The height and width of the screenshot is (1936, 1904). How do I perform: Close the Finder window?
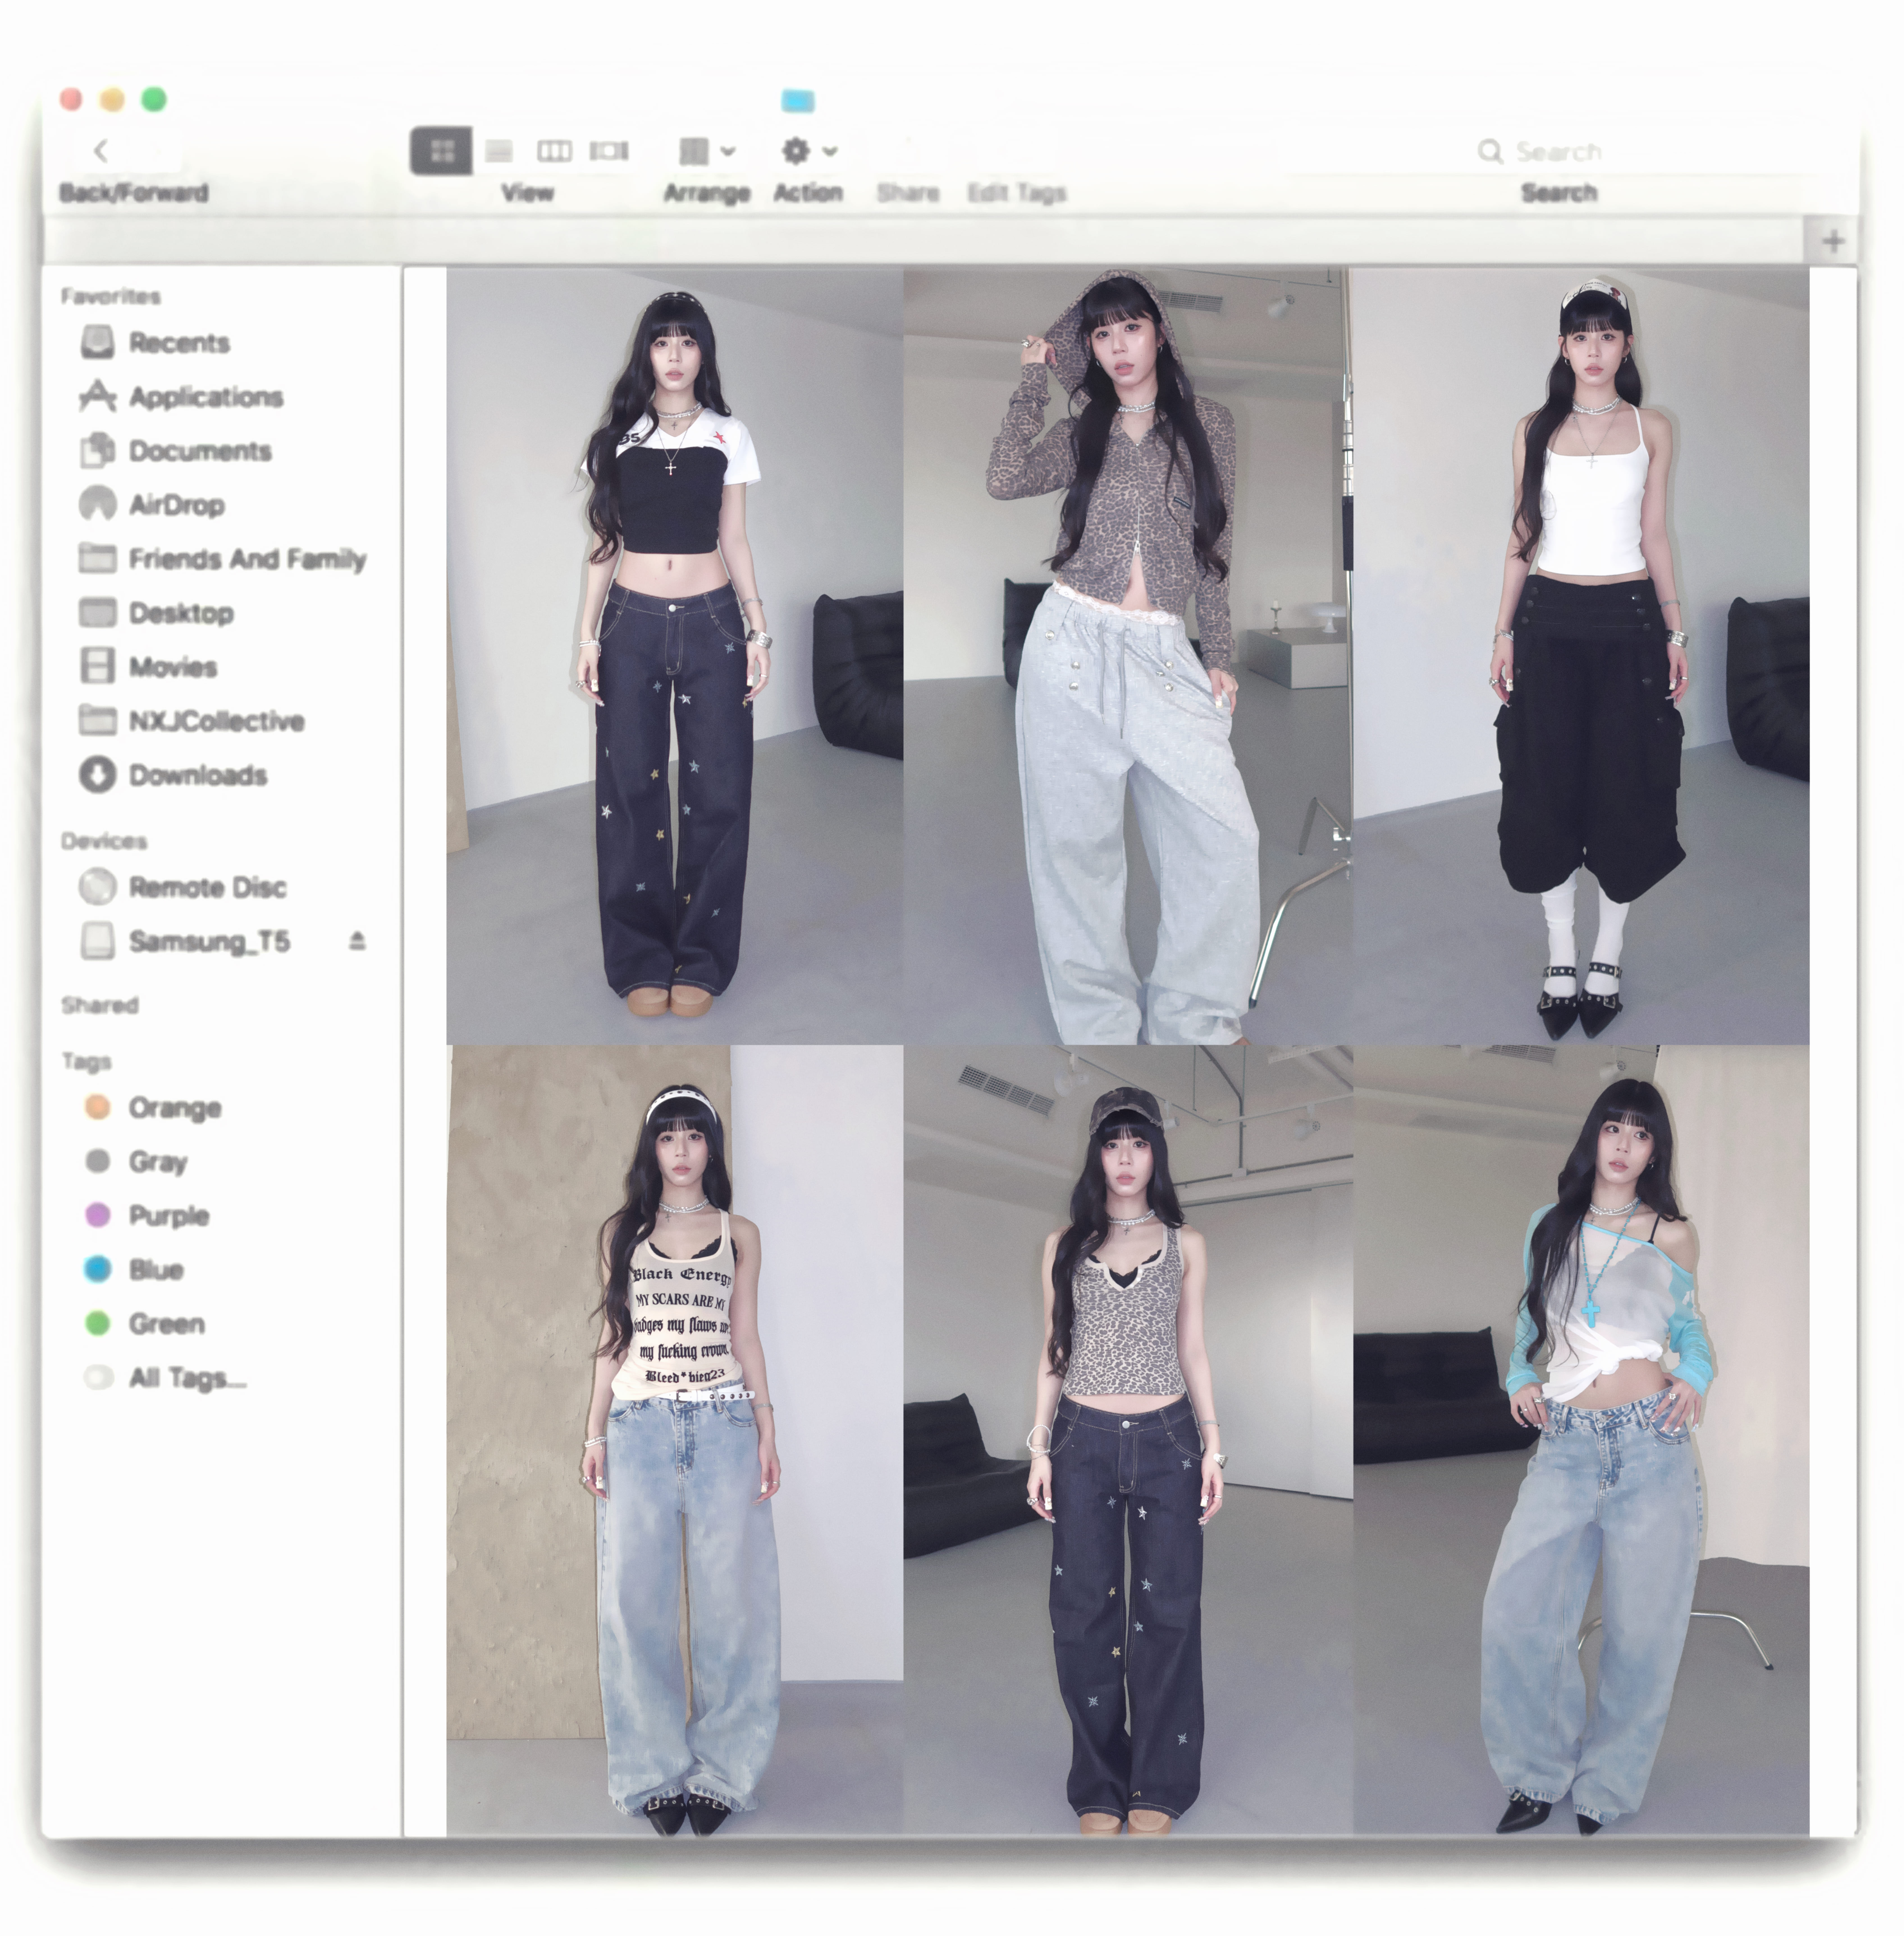click(x=71, y=99)
